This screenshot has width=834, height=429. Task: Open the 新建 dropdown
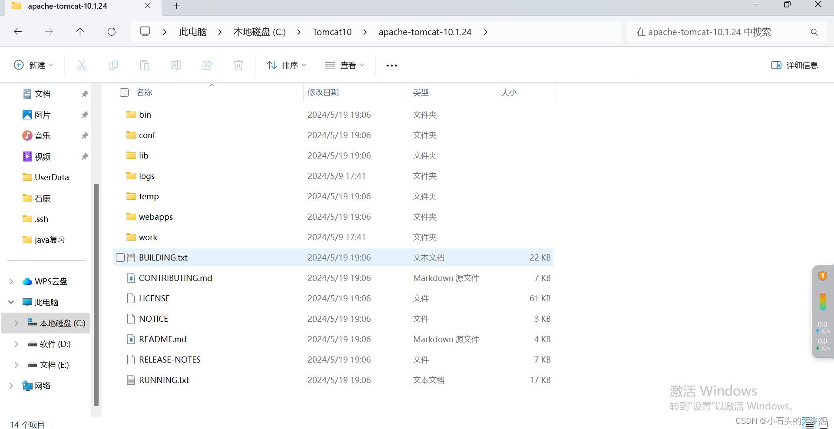tap(34, 65)
